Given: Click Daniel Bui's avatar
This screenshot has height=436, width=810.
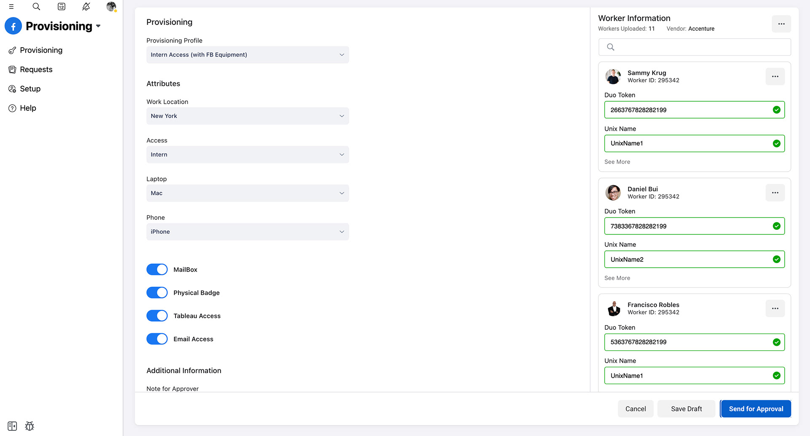Looking at the screenshot, I should point(613,193).
